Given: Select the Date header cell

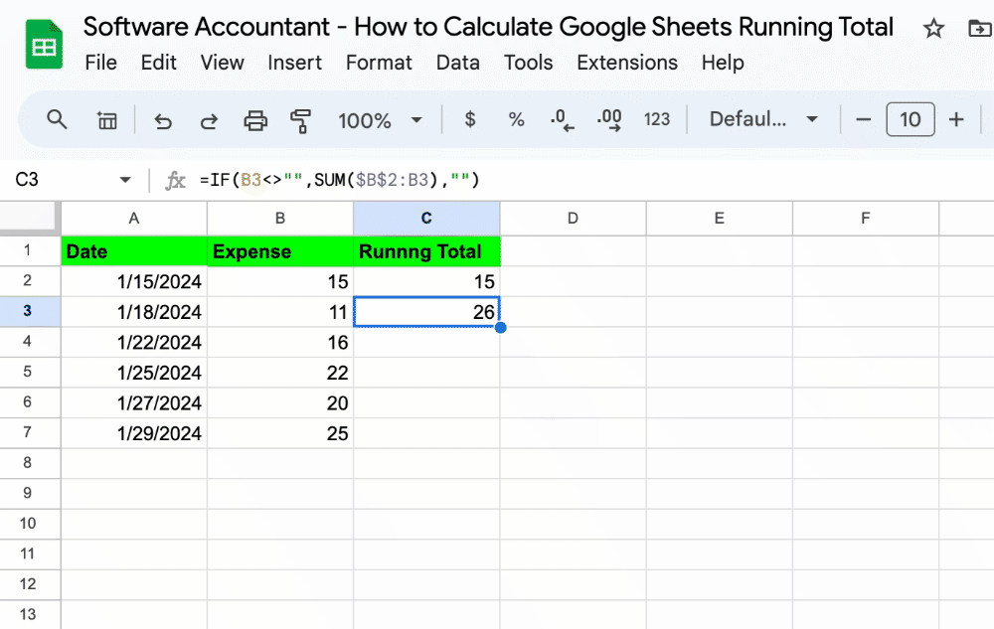Looking at the screenshot, I should point(134,250).
